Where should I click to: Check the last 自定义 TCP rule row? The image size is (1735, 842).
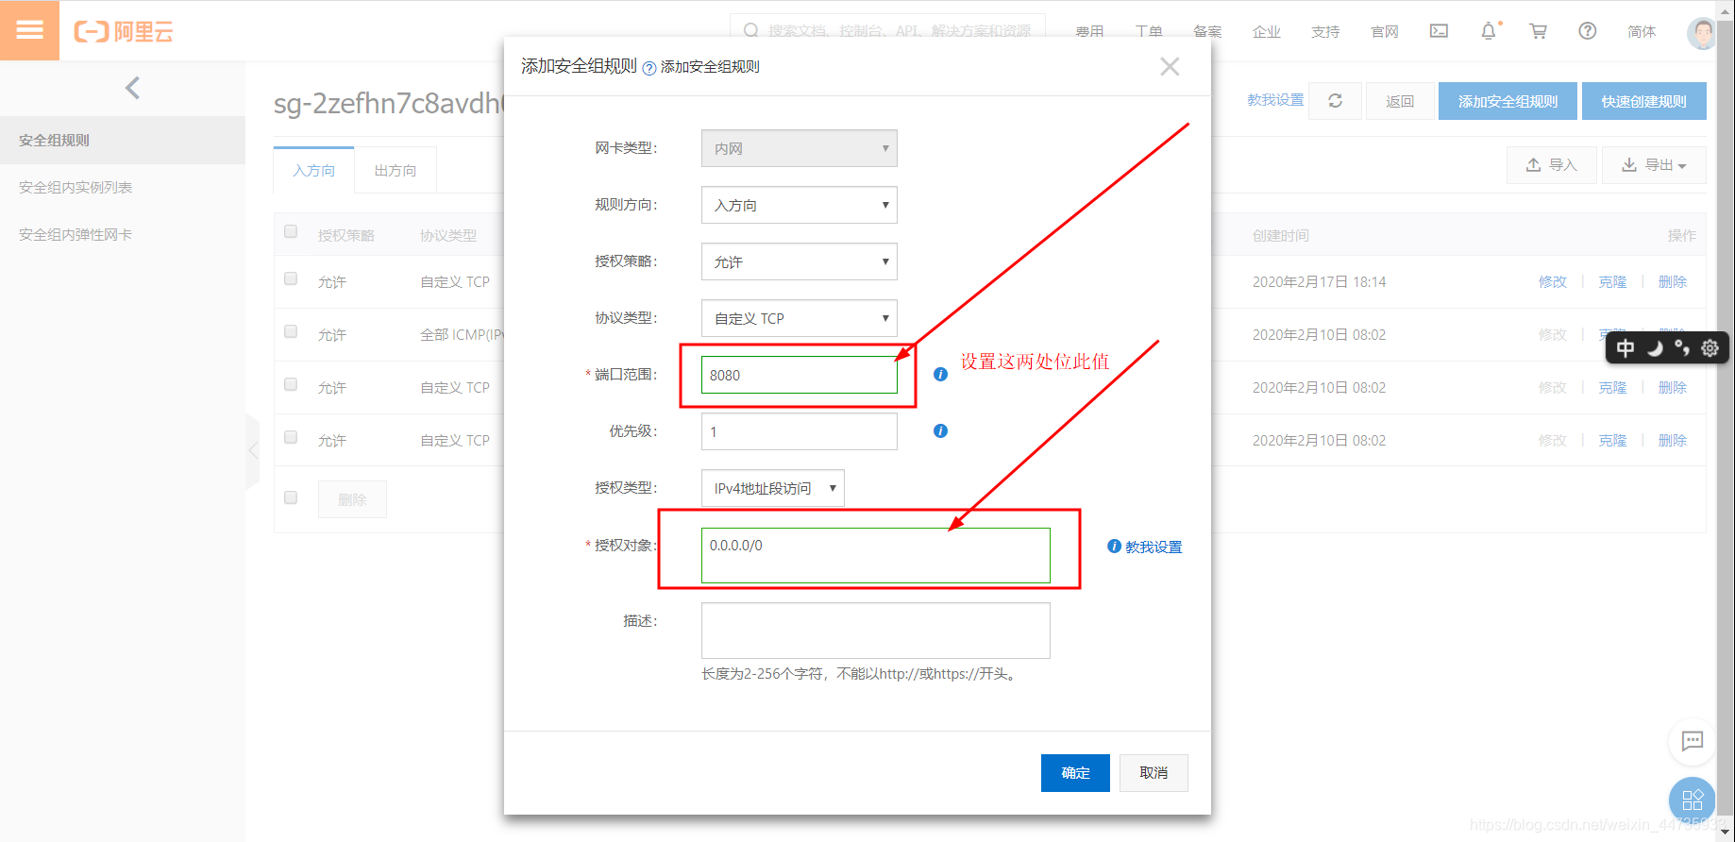click(x=291, y=438)
